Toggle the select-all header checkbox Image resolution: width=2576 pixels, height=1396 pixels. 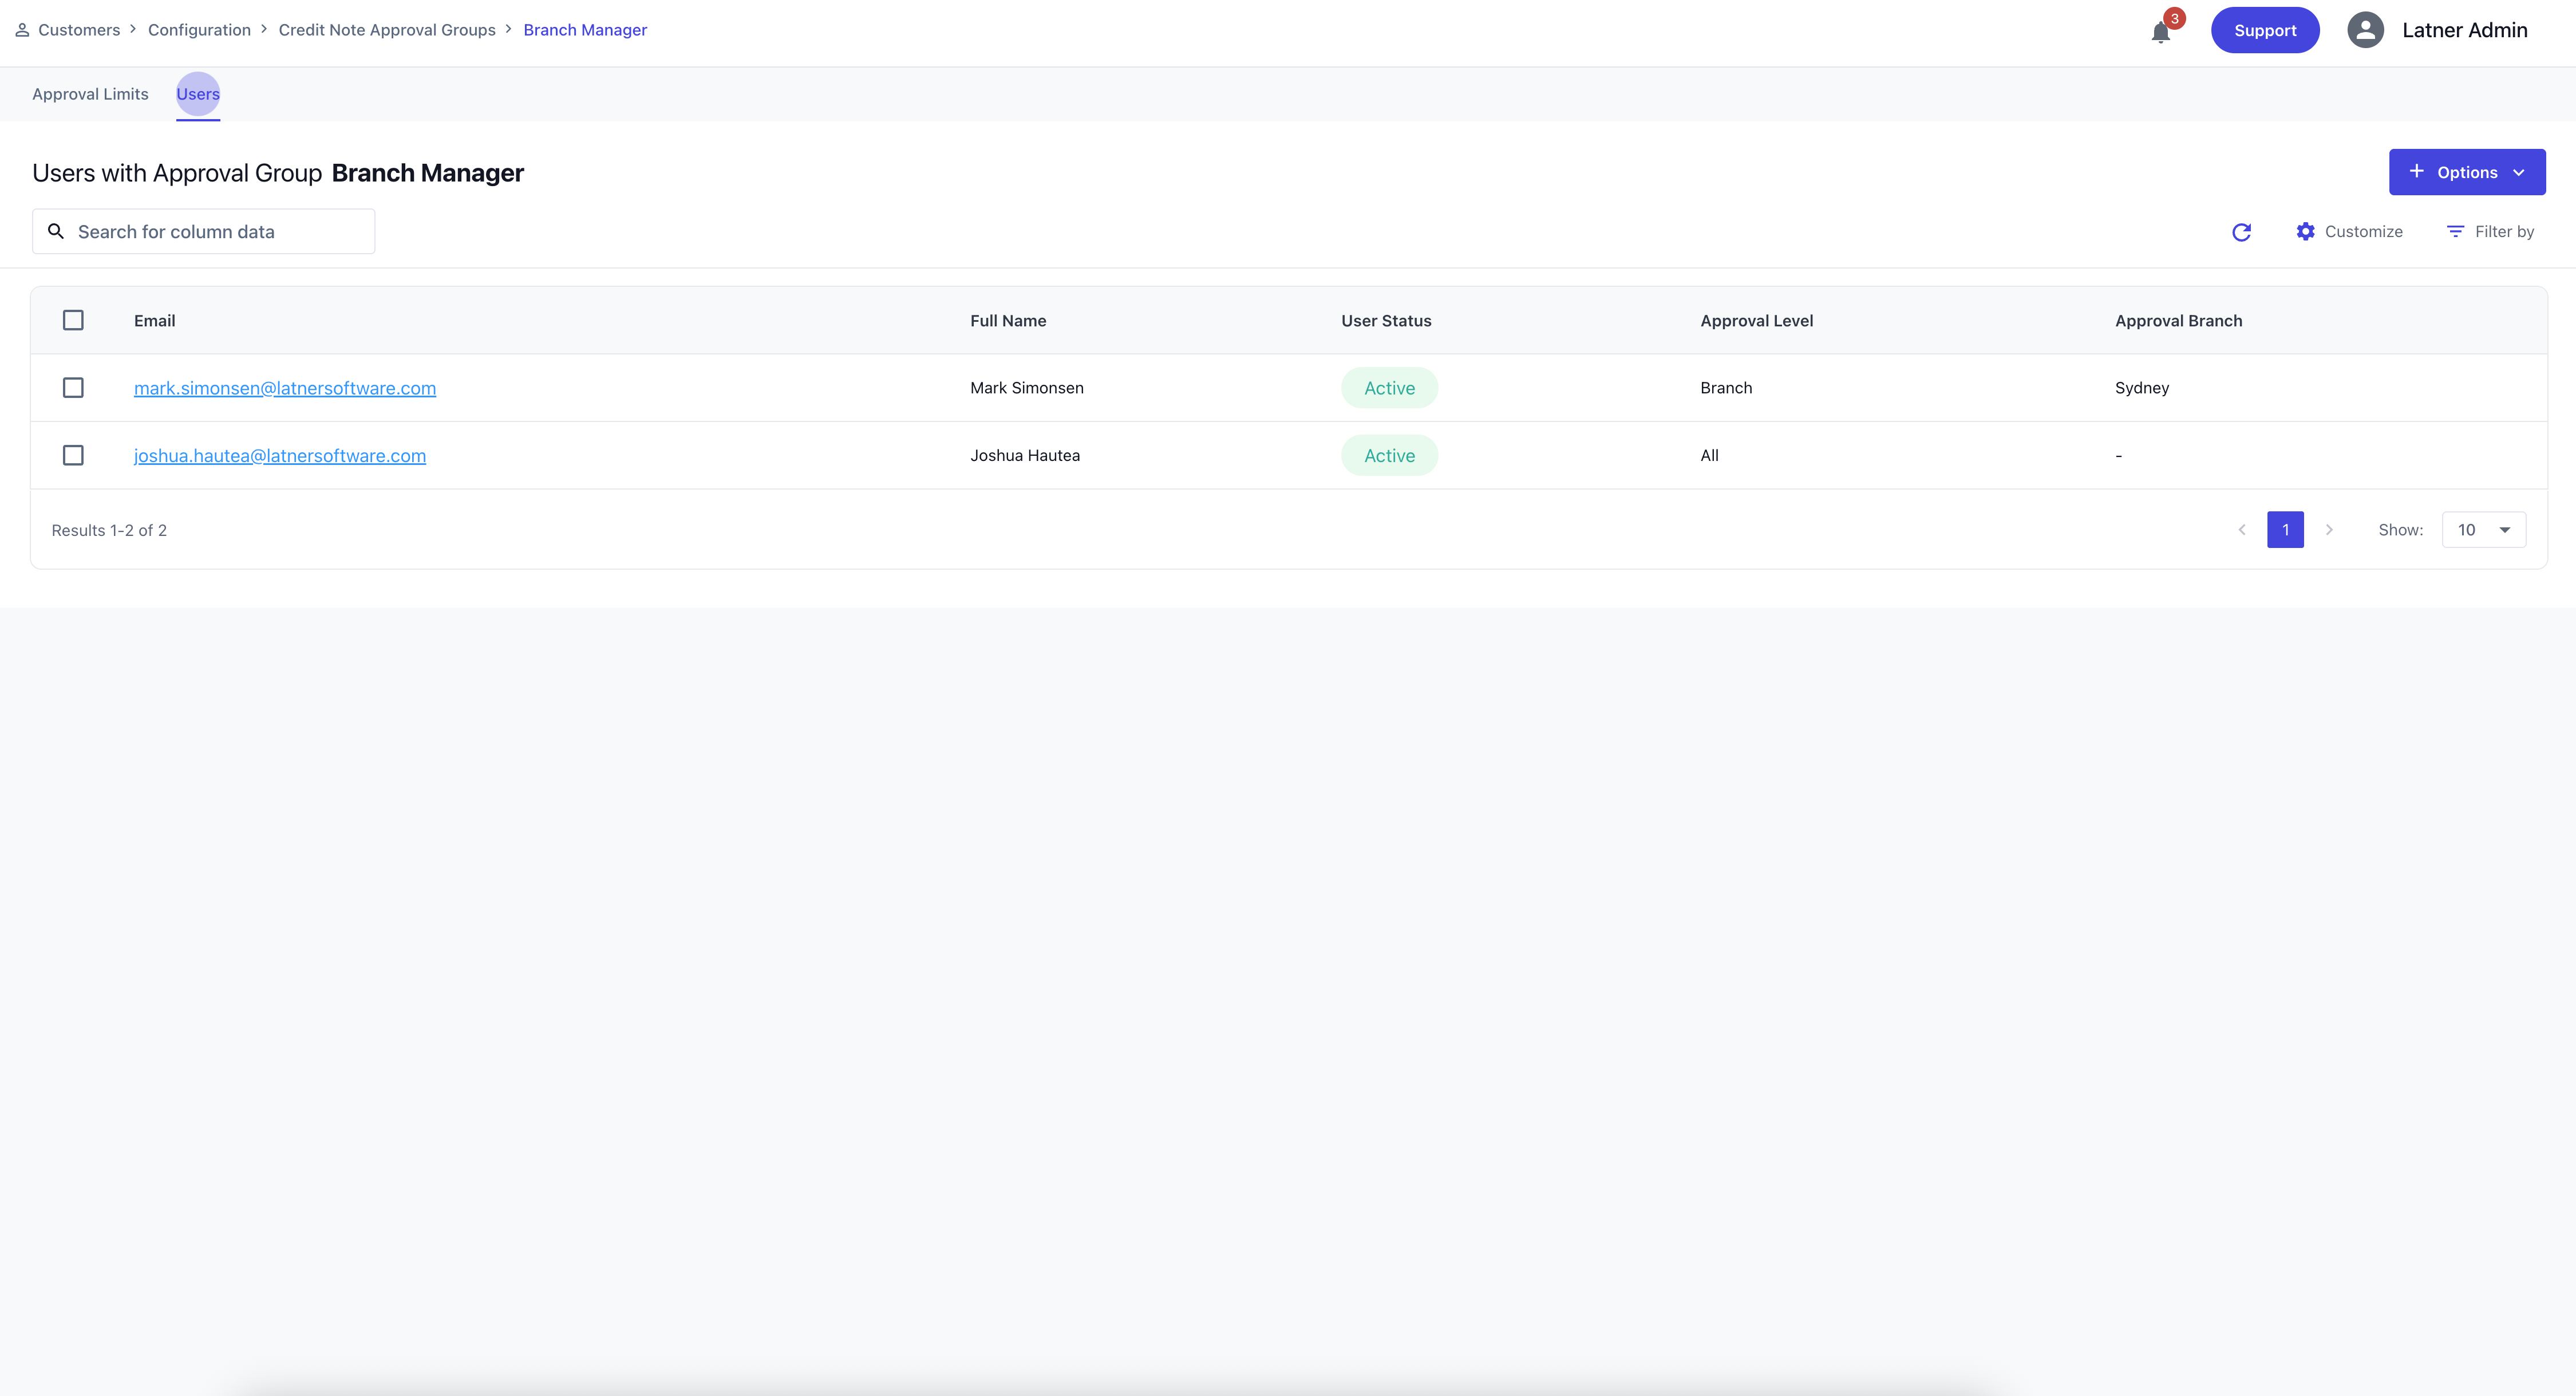tap(73, 320)
